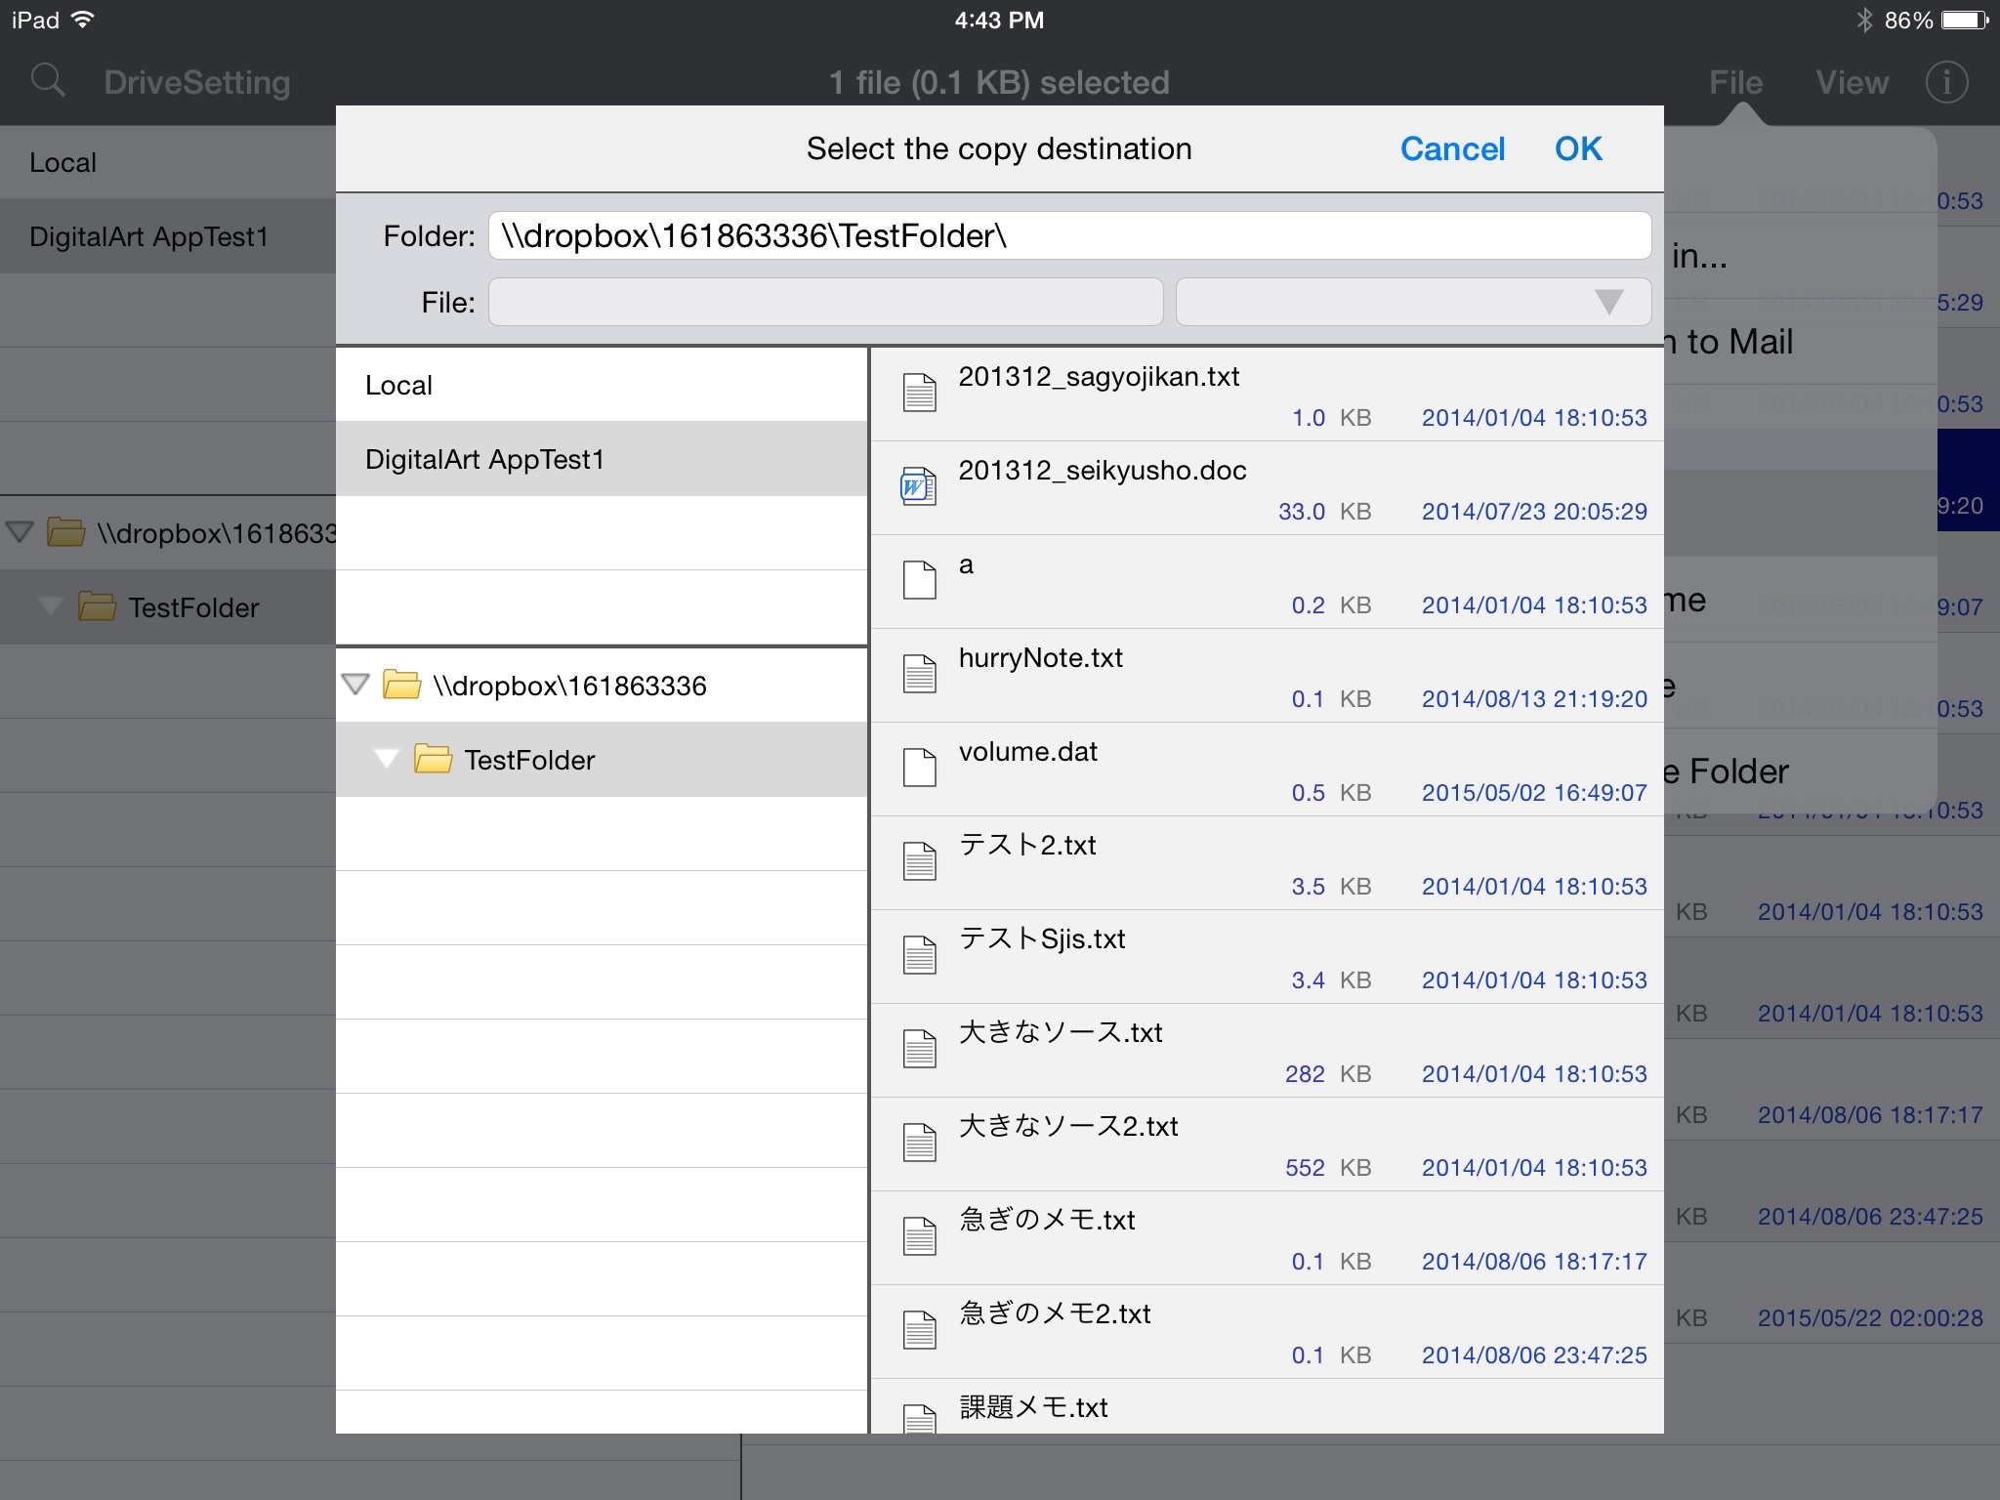Select 急ぎのメモ.txt filename
Image resolution: width=2000 pixels, height=1500 pixels.
1047,1220
